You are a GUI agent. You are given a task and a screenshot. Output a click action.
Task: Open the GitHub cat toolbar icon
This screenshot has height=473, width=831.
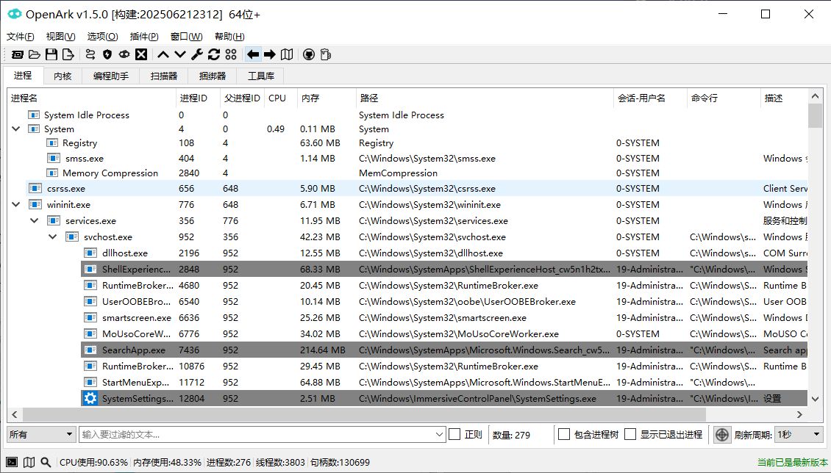(309, 54)
